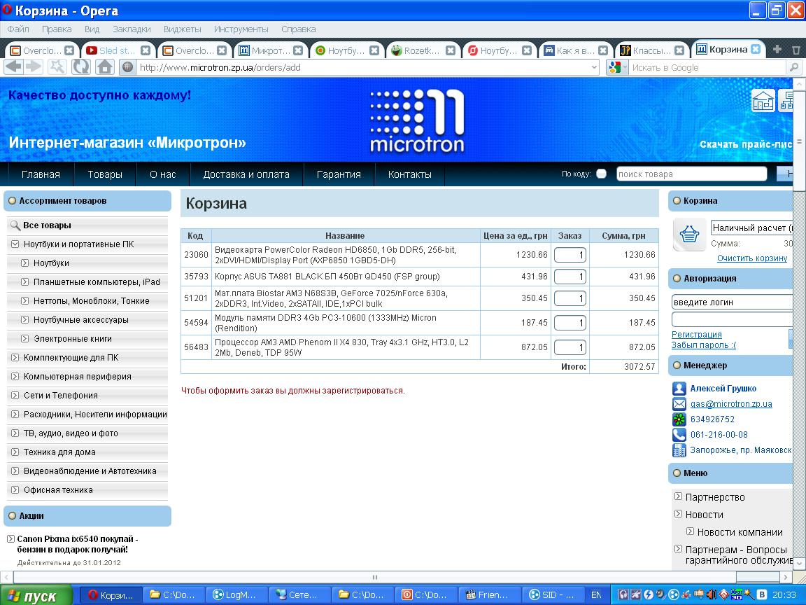
Task: Click the Новости компании menu item
Action: (740, 532)
